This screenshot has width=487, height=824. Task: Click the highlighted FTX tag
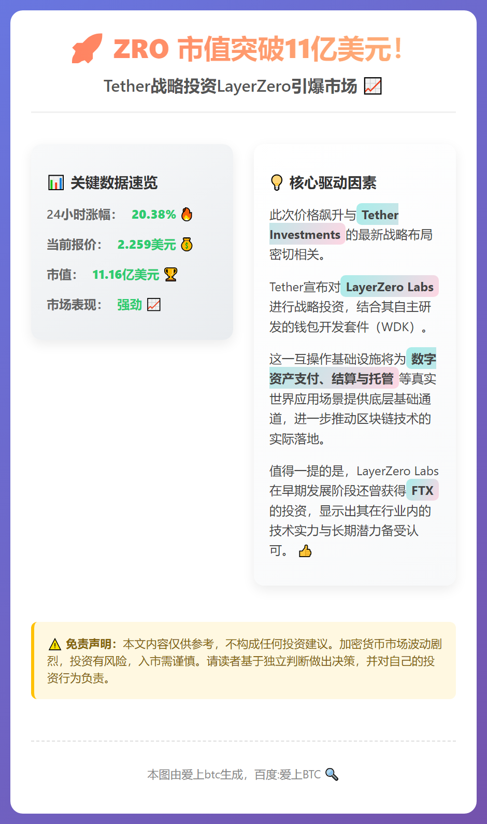click(x=423, y=490)
